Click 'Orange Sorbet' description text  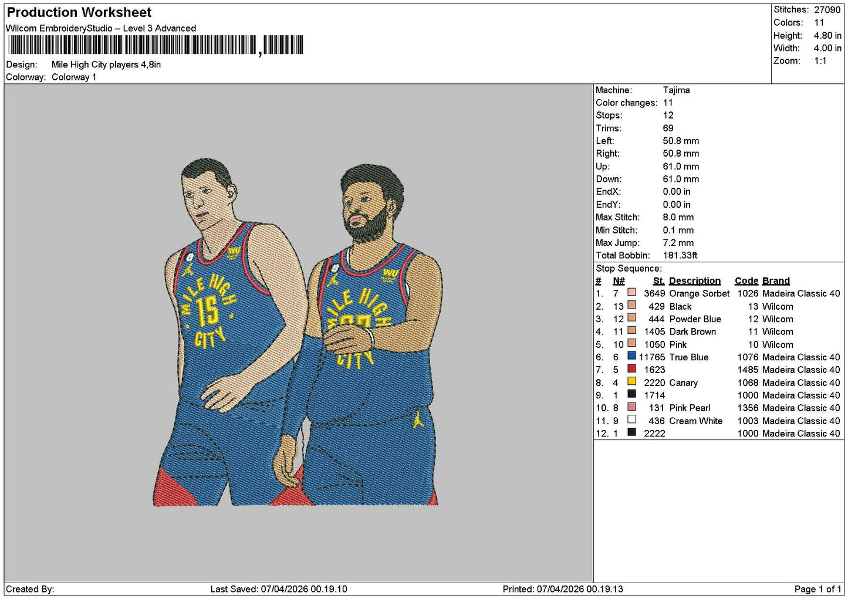(700, 293)
